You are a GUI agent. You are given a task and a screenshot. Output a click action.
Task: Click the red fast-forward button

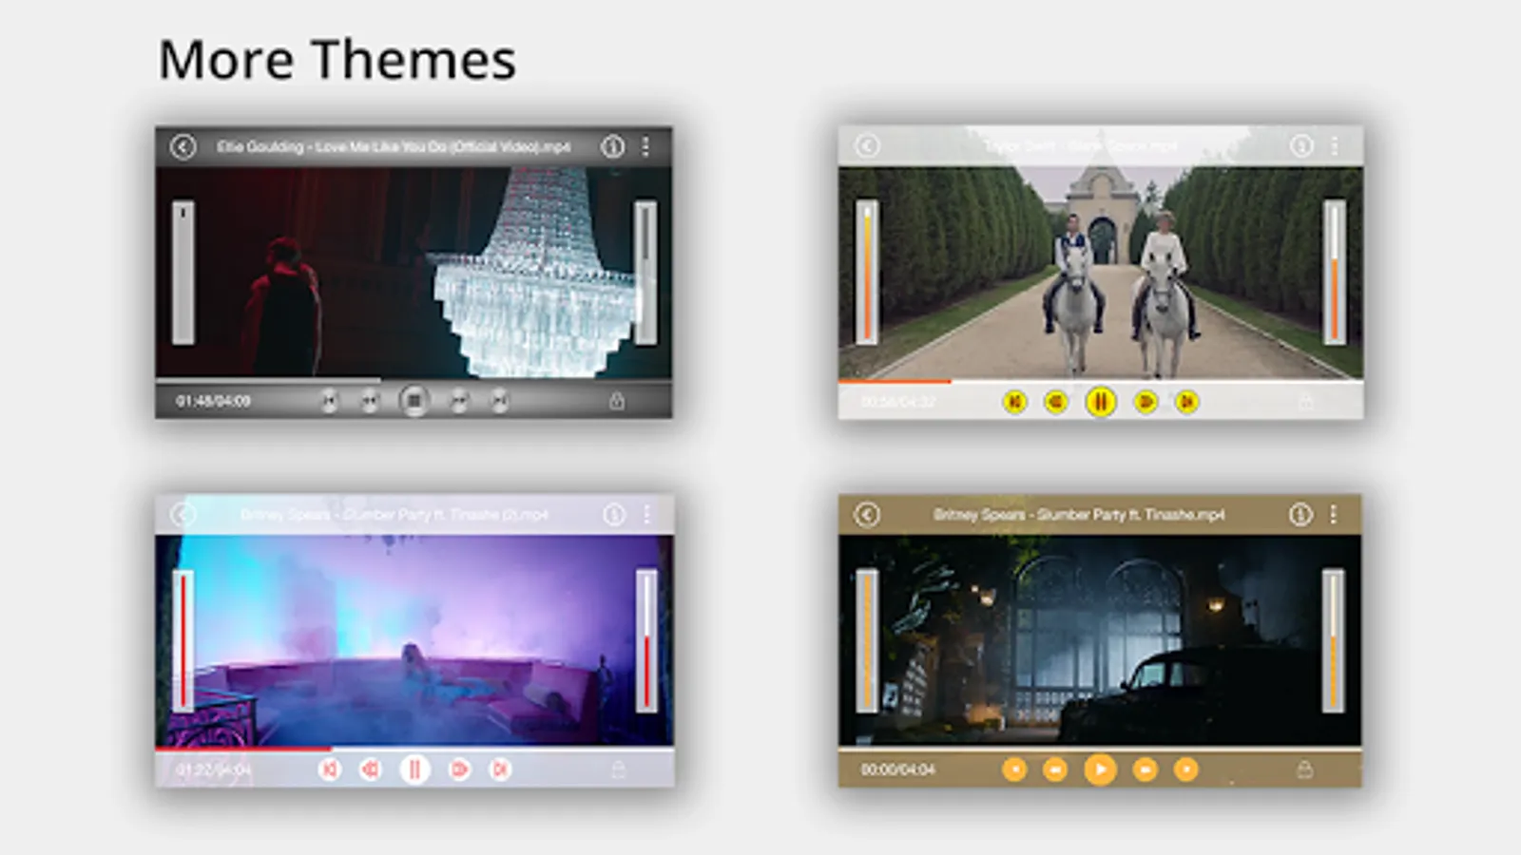pyautogui.click(x=459, y=769)
